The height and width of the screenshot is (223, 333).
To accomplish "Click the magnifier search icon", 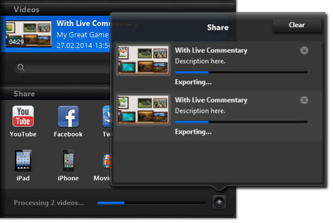I will pos(21,67).
